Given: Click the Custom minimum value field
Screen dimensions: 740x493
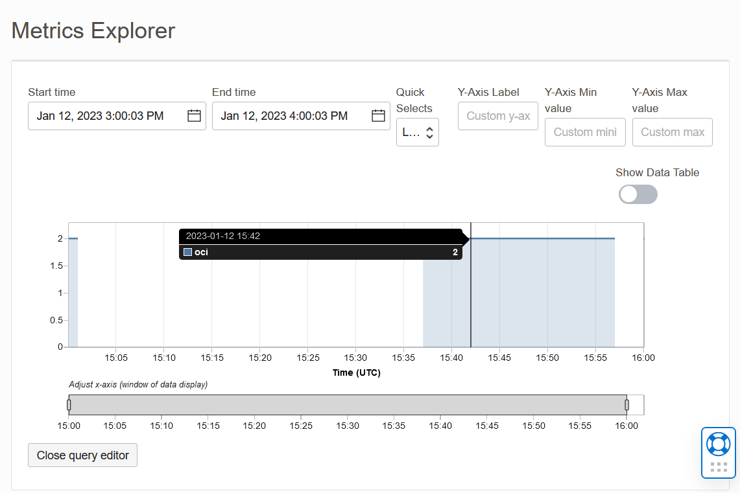Looking at the screenshot, I should [584, 132].
